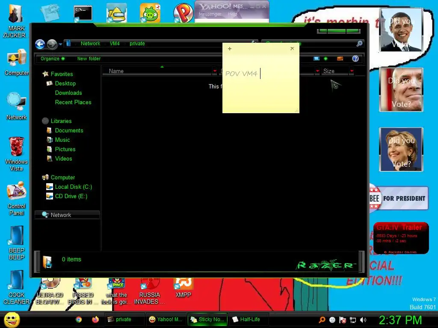The image size is (438, 328).
Task: Click the private segment in address bar
Action: (137, 44)
